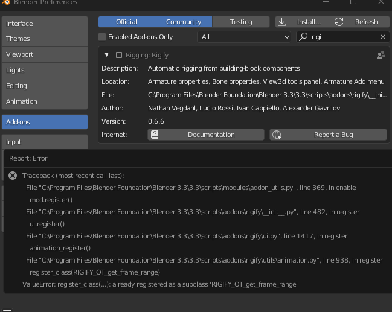Clear the 'rigi' search text with X
Viewport: 392px width, 312px height.
pyautogui.click(x=383, y=37)
